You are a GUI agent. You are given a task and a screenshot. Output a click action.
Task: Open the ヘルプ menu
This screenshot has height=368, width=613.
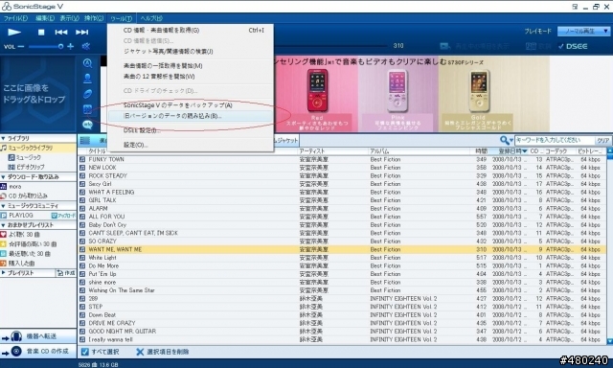pyautogui.click(x=151, y=18)
